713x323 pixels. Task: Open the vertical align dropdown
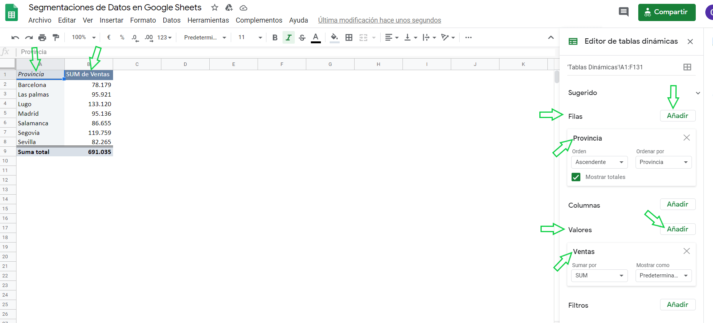click(411, 38)
